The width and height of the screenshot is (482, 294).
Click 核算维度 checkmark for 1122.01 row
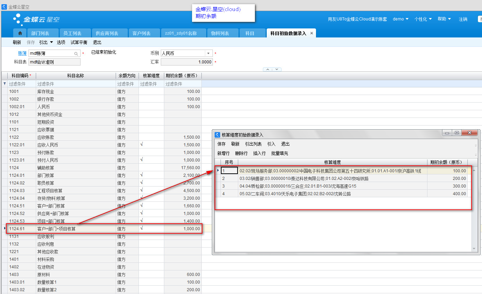(x=142, y=144)
